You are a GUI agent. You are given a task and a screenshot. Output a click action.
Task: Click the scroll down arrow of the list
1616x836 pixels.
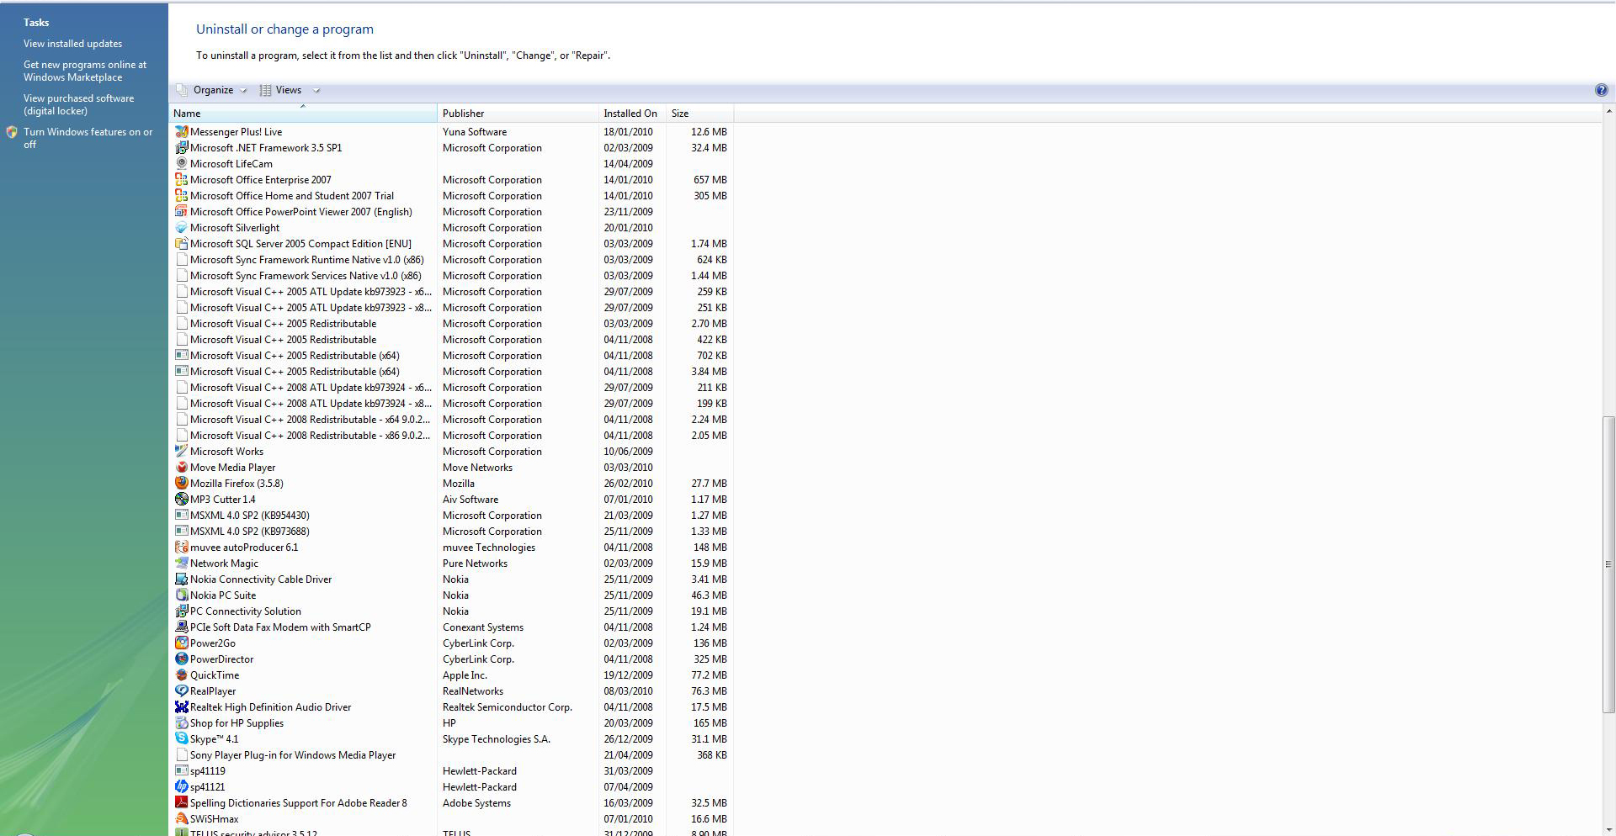pyautogui.click(x=1608, y=829)
